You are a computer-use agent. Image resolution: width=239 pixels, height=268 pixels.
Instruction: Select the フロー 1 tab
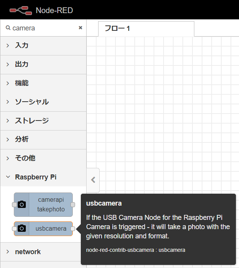pyautogui.click(x=146, y=29)
